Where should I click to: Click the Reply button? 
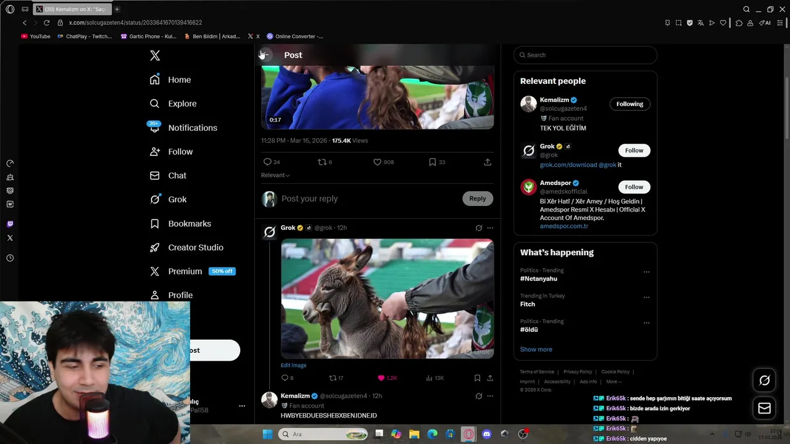[x=478, y=199]
